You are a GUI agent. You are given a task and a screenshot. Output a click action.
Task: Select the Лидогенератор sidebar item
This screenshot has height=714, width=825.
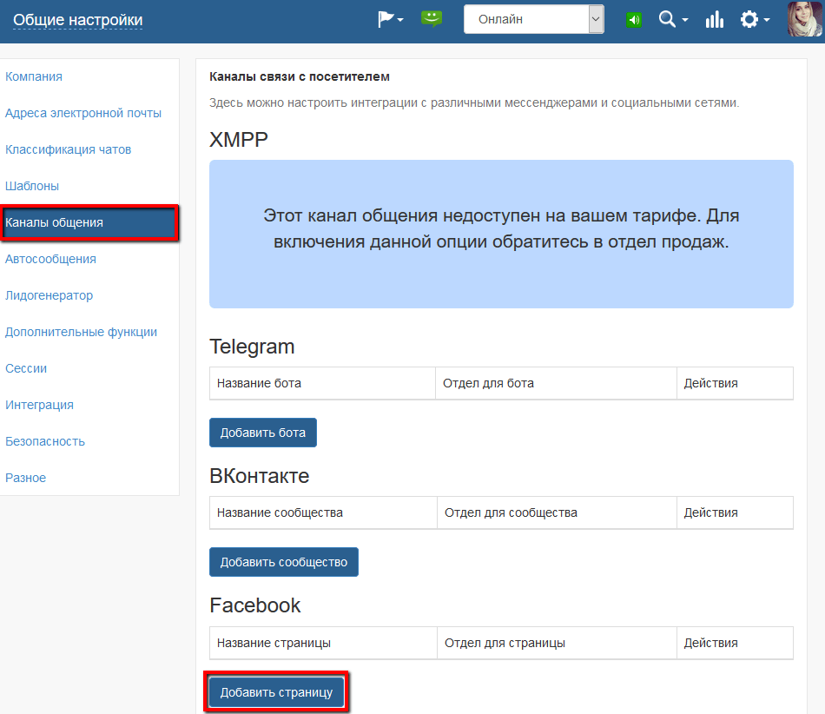(49, 295)
